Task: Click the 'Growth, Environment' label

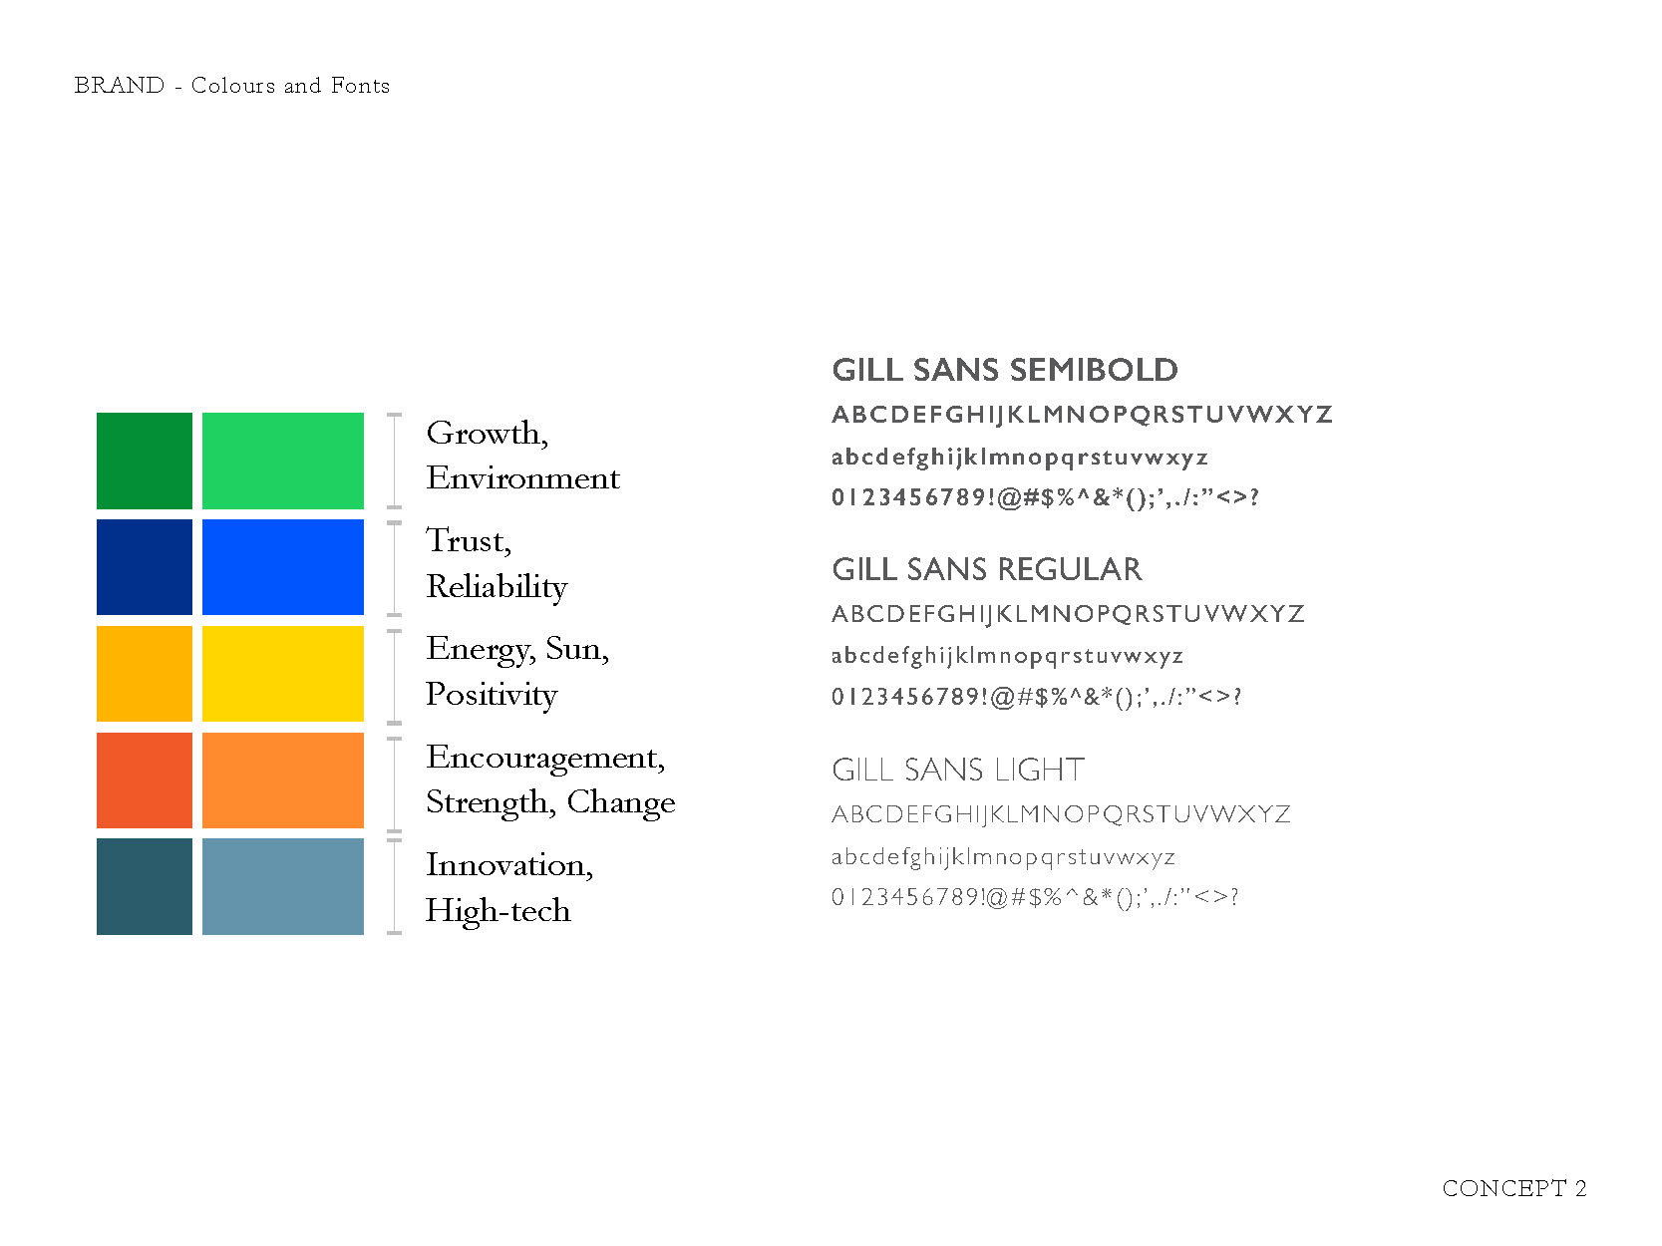Action: click(x=523, y=456)
